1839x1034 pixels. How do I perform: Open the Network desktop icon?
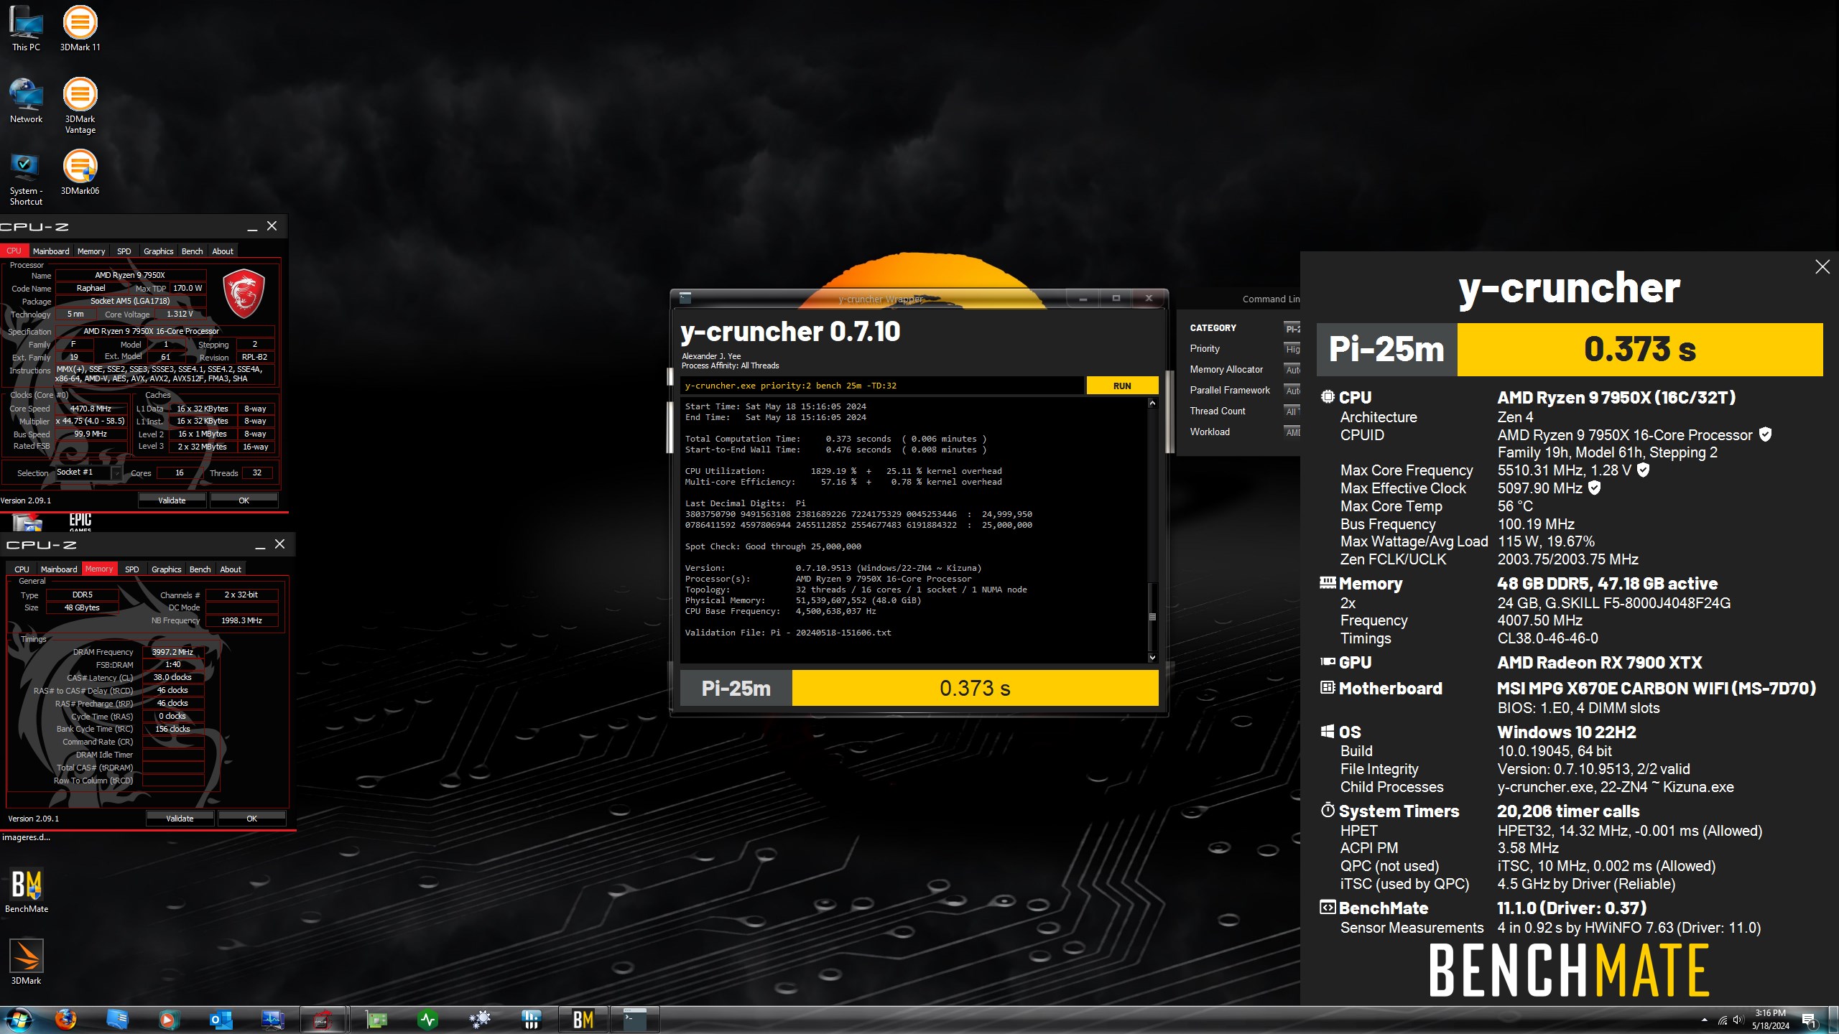coord(26,101)
